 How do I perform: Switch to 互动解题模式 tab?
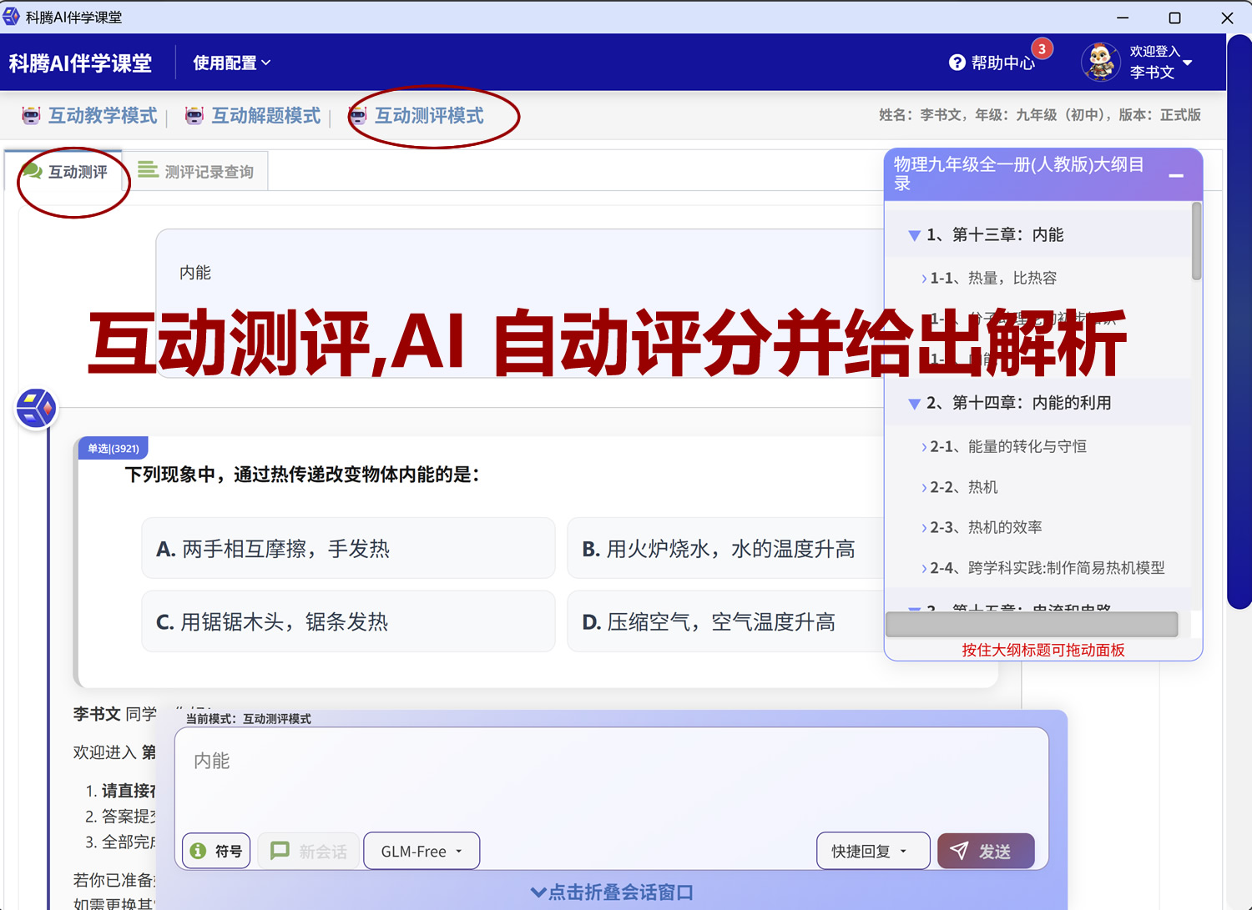265,116
